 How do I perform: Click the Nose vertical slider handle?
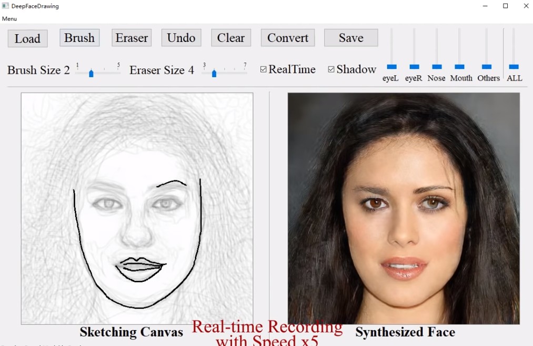pos(437,67)
